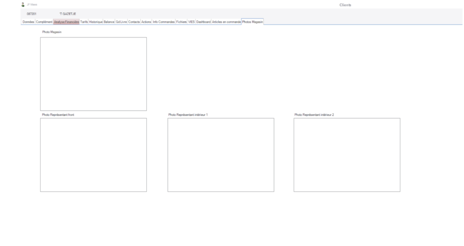Open the Actions tab
The height and width of the screenshot is (246, 464).
(146, 22)
